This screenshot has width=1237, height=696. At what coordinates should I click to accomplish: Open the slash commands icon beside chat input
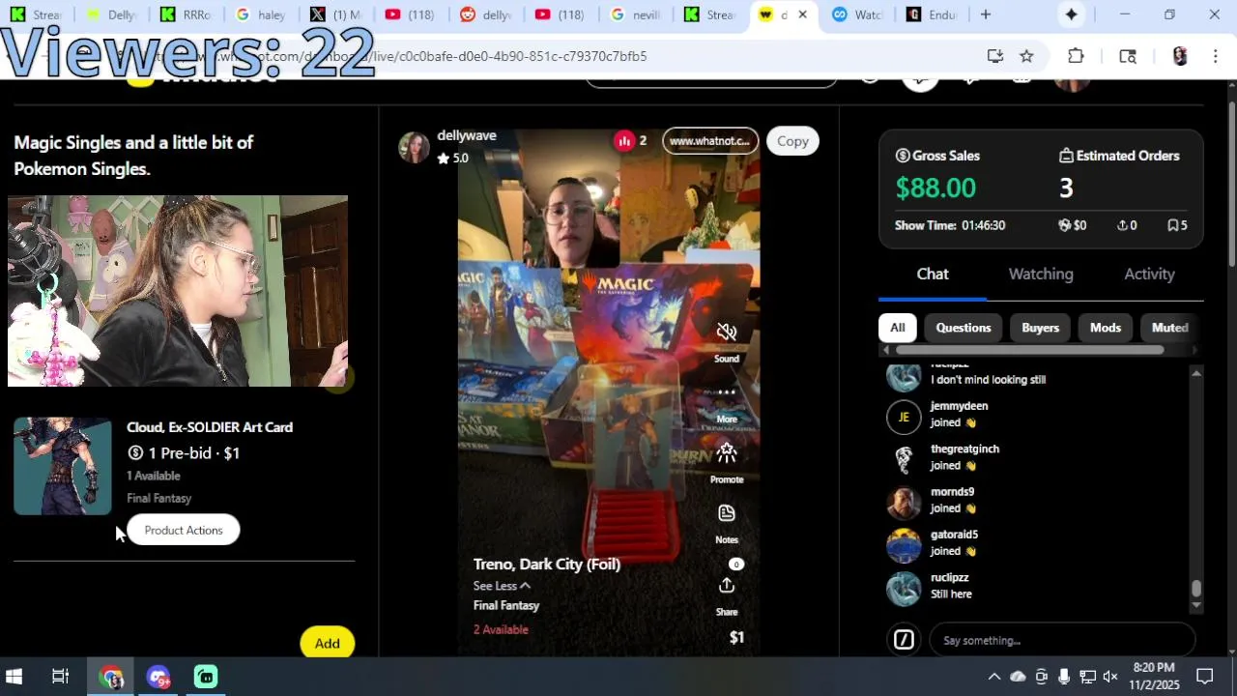(x=904, y=640)
